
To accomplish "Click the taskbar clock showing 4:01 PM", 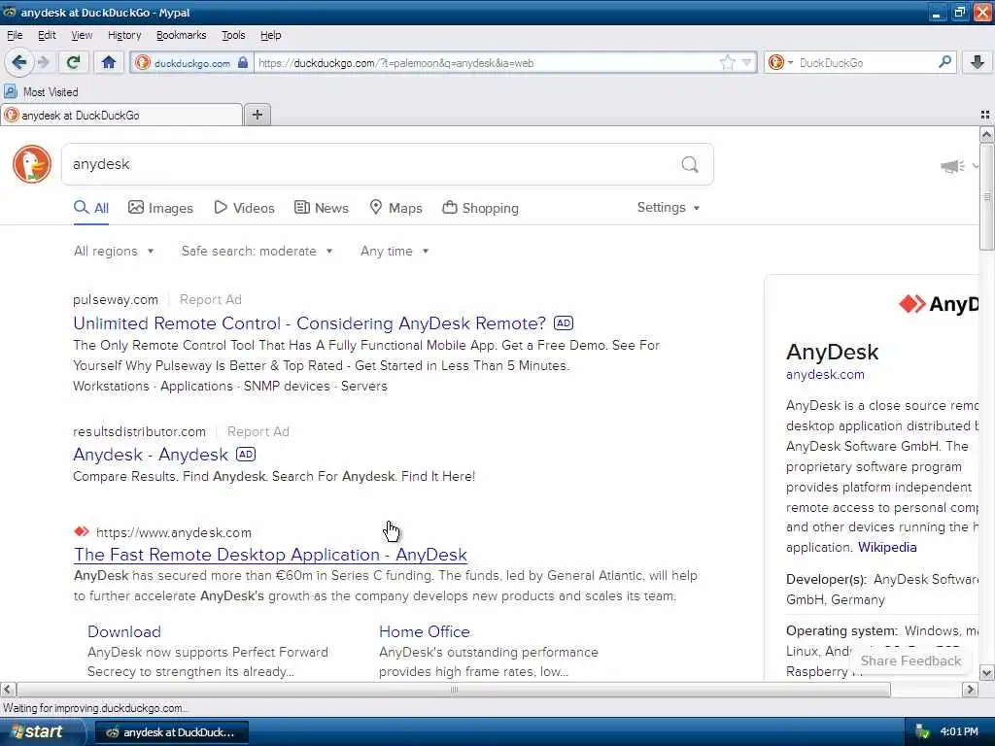I will point(959,732).
